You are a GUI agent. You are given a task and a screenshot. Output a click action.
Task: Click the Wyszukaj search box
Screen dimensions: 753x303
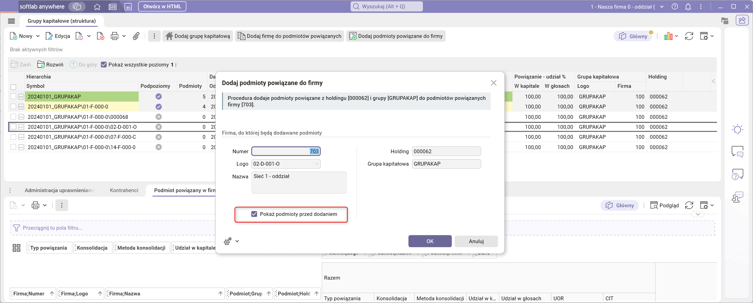[387, 7]
